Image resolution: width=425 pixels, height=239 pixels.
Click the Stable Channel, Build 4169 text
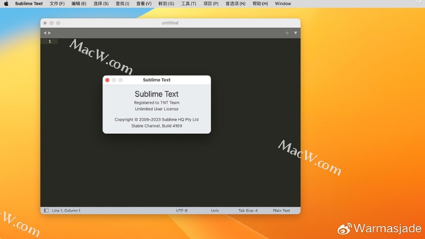156,126
